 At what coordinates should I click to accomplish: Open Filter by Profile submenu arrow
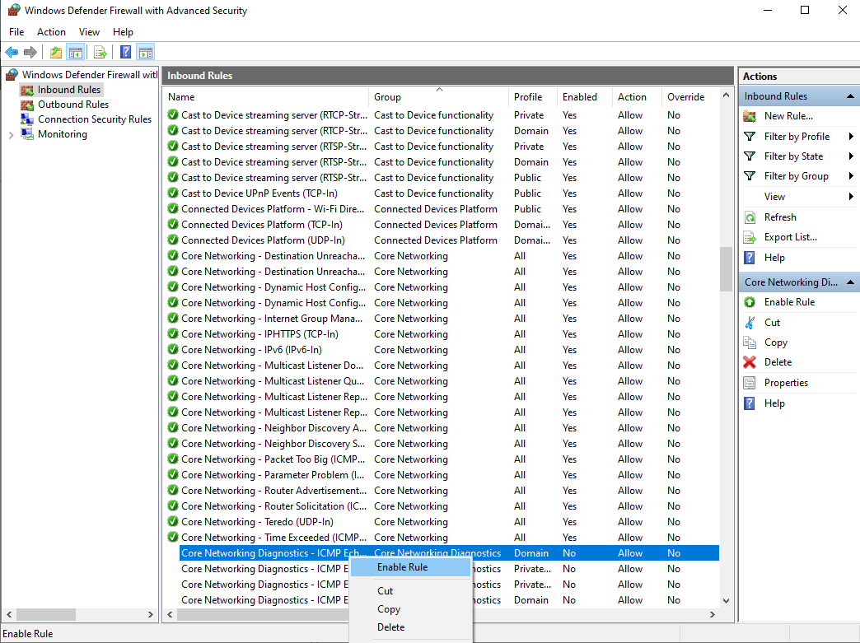click(851, 137)
